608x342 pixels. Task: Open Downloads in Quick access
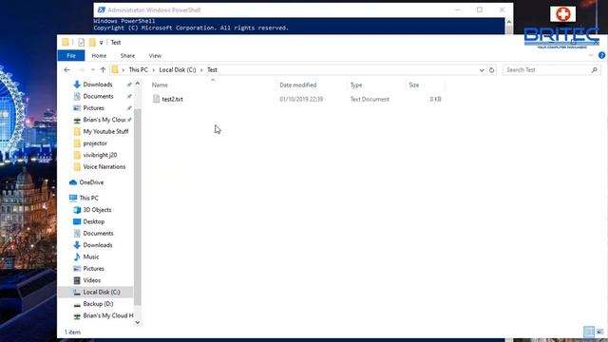(98, 85)
